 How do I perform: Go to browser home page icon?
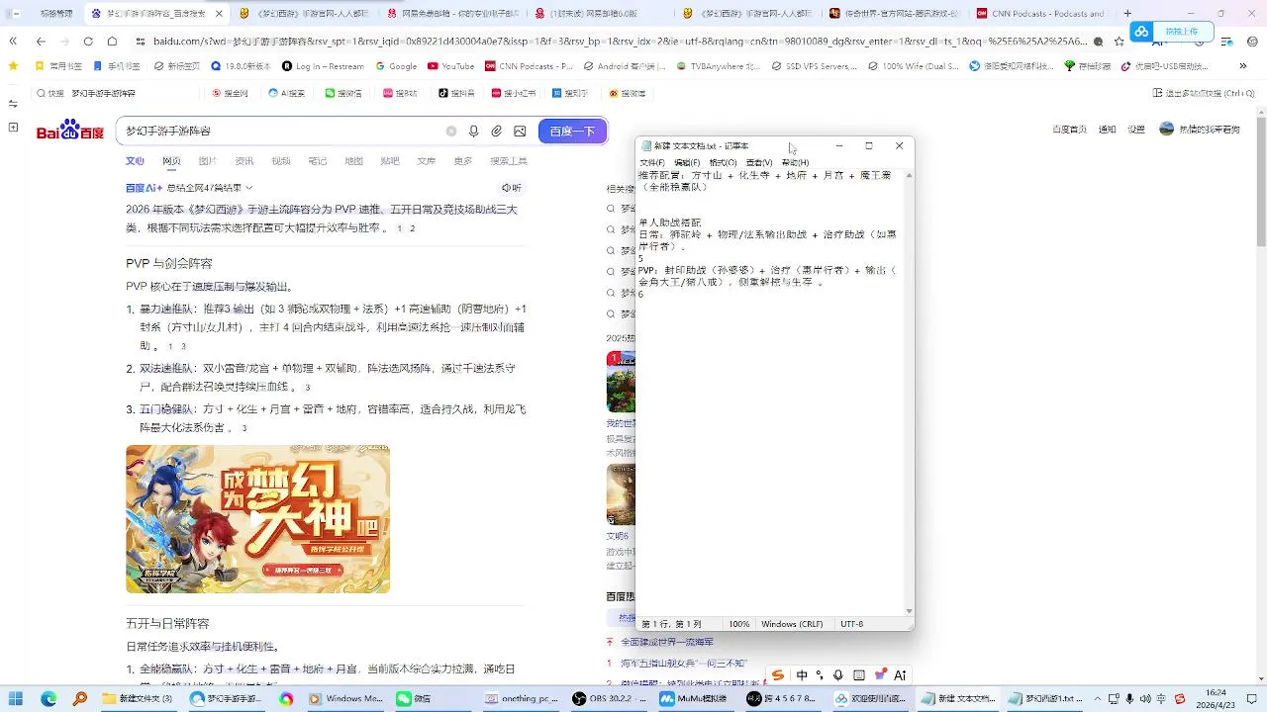(112, 42)
